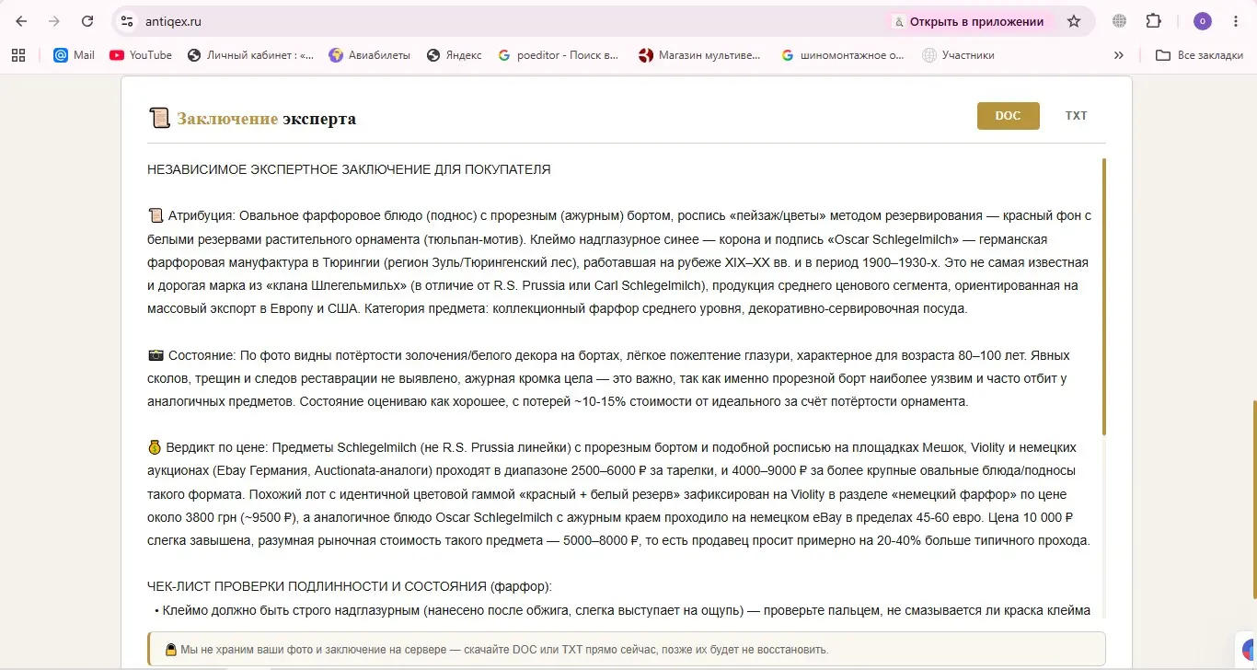Show more hidden bookmarks chevron
The width and height of the screenshot is (1257, 670).
1119,55
